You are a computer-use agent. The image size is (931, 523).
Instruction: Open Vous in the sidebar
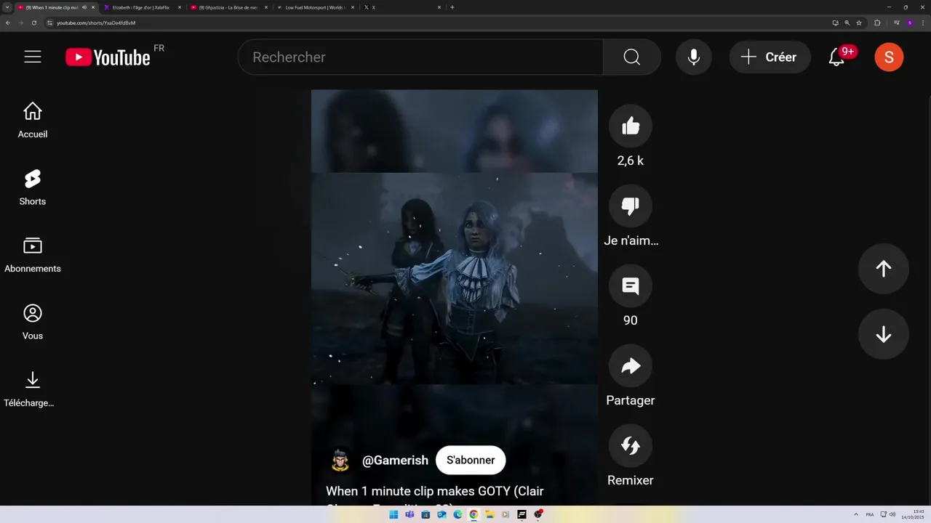[x=33, y=322]
